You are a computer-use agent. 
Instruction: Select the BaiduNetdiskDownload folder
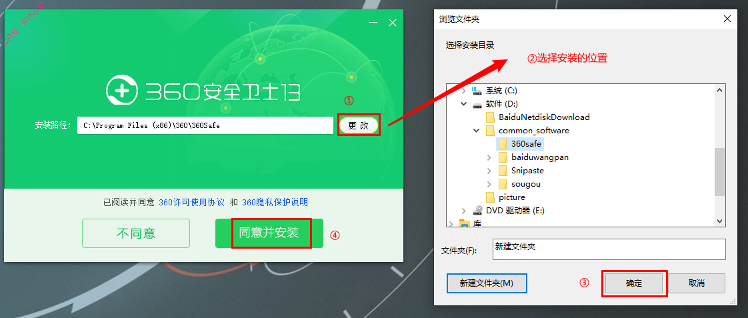(544, 117)
